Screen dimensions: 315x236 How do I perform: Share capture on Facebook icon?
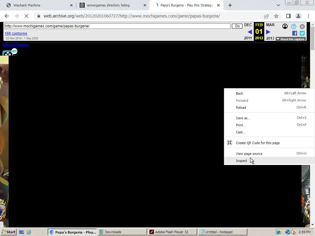click(x=294, y=33)
